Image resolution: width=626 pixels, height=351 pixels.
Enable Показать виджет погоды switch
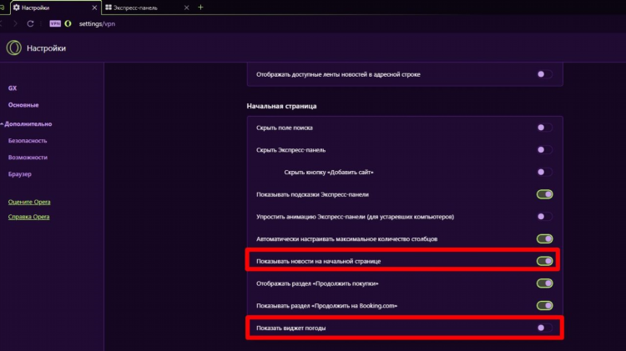[544, 328]
